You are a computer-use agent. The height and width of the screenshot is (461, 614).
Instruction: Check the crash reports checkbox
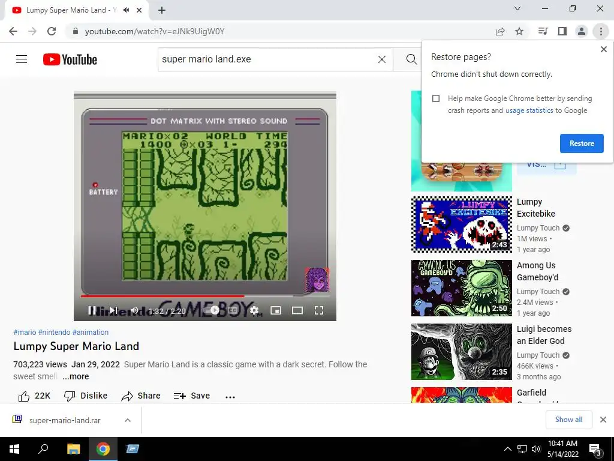tap(436, 98)
